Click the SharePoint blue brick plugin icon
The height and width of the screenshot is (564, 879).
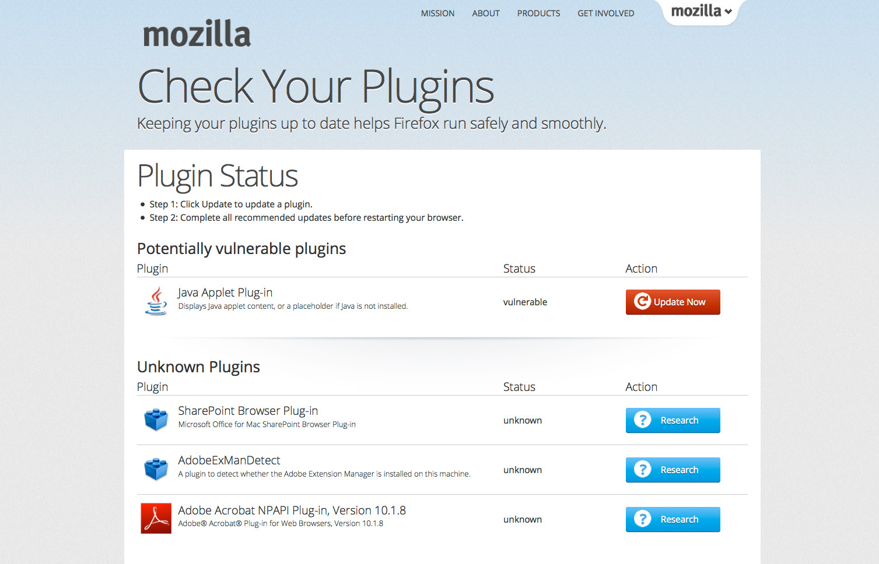coord(156,420)
